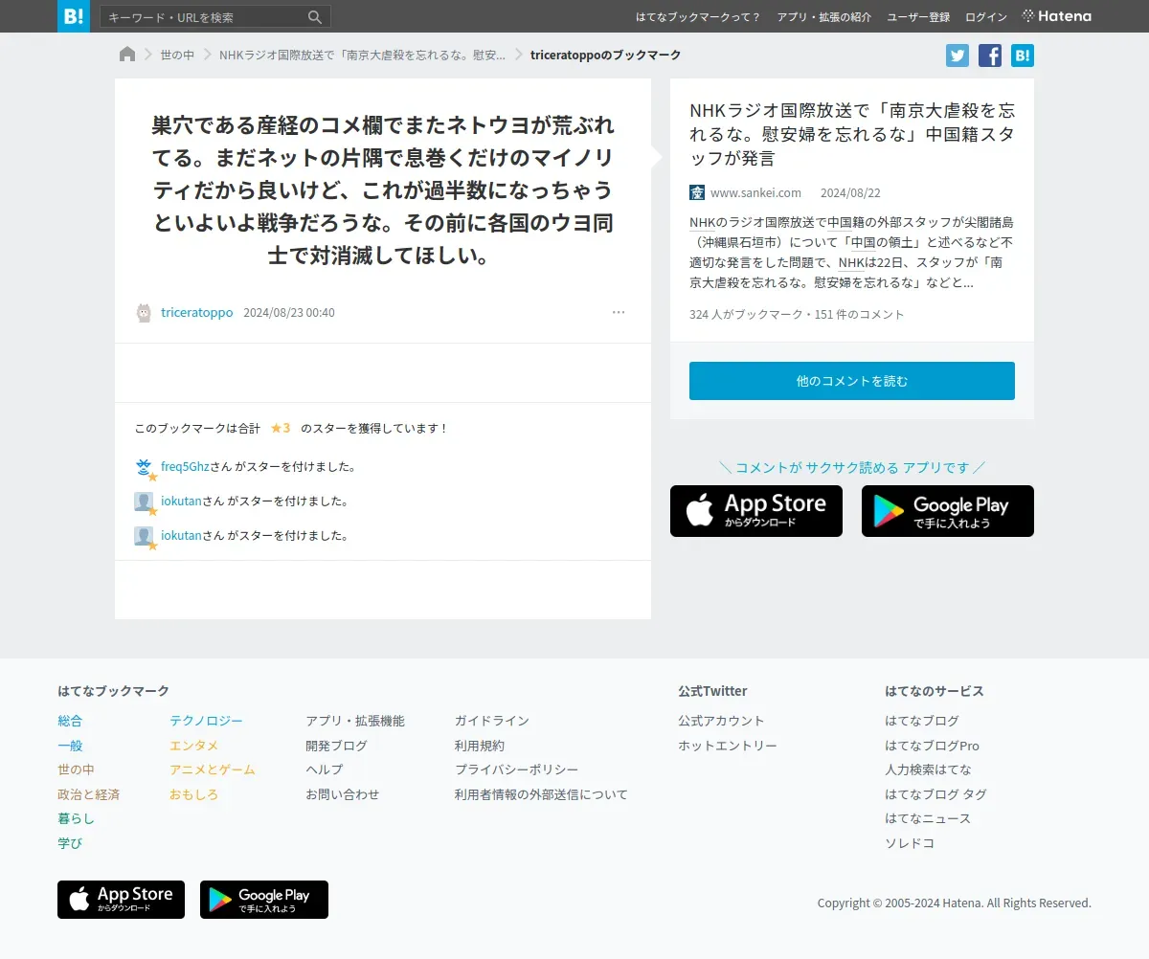
Task: Open footer はてなブログ link
Action: tap(922, 721)
